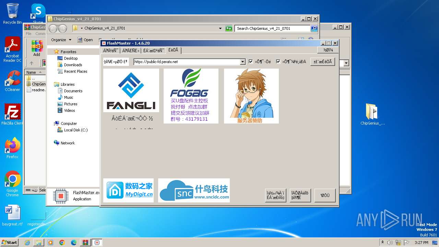Screen dimensions: 439x247
Task: Open the MyDigit.cn logo banner
Action: [129, 190]
